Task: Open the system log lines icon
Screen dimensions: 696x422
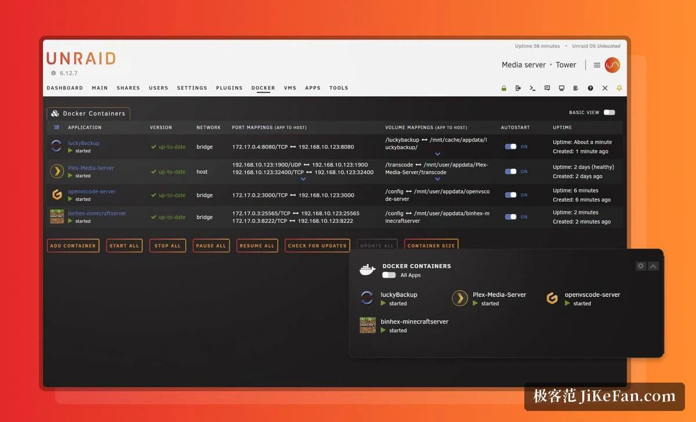Action: pos(576,88)
